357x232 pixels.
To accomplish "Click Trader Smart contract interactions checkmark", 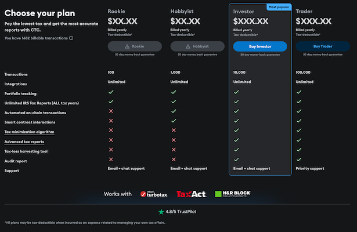I will (299, 121).
